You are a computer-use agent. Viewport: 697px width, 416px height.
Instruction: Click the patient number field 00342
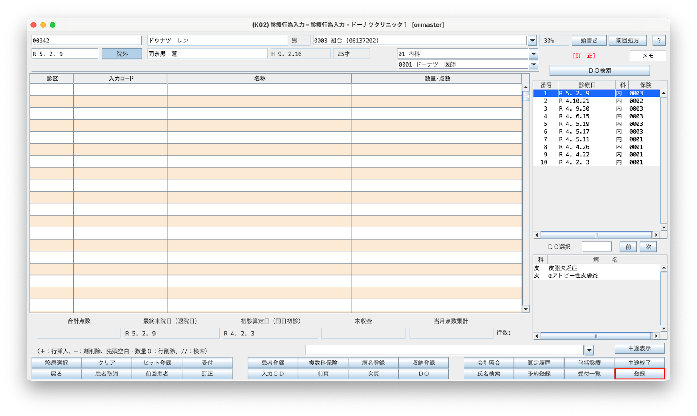(86, 41)
